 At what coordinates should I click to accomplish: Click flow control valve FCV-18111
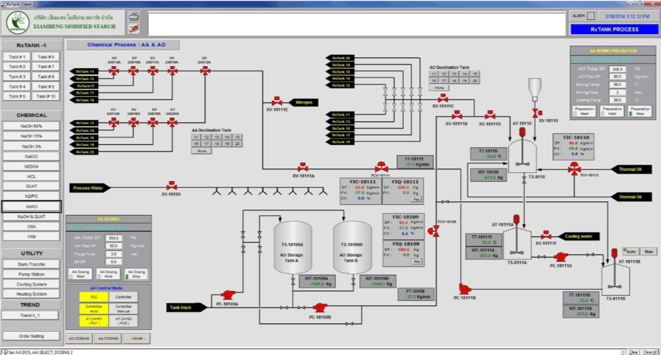coord(381,167)
